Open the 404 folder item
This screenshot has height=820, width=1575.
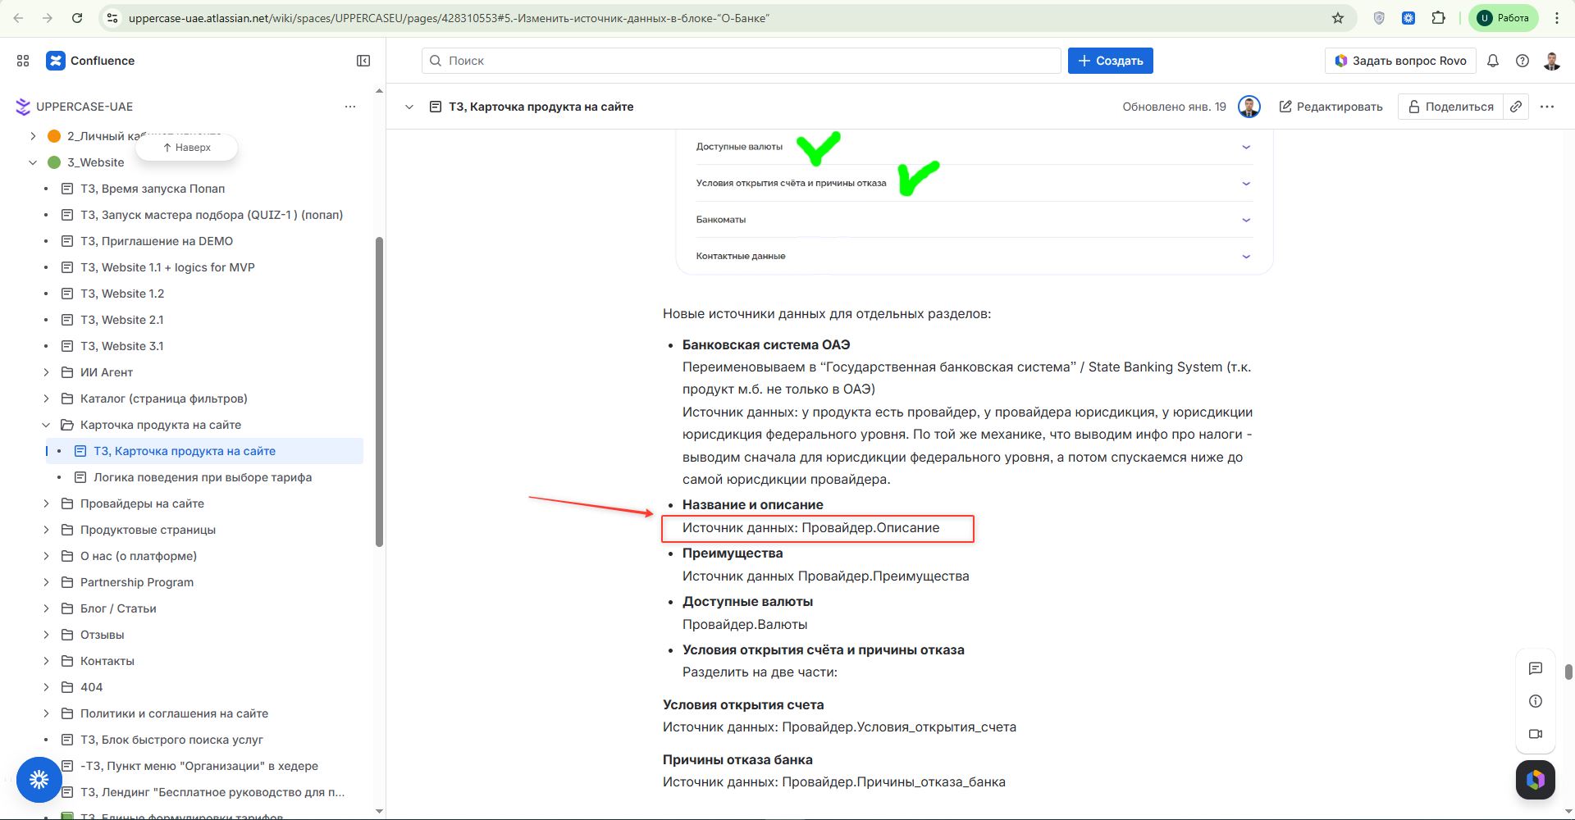(x=91, y=687)
